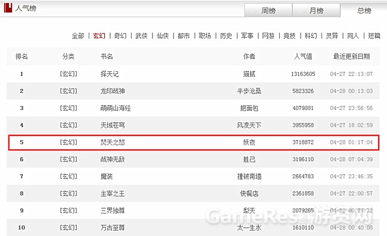The image size is (387, 236).
Task: Click update time 04-27 22:13:07
Action: (x=351, y=74)
